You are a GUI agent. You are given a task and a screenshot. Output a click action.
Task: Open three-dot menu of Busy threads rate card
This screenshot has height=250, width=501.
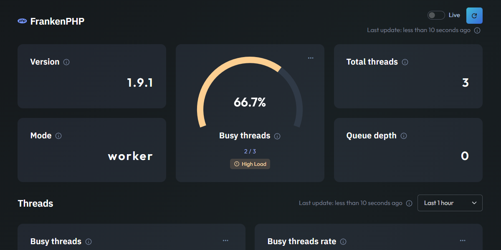click(463, 240)
